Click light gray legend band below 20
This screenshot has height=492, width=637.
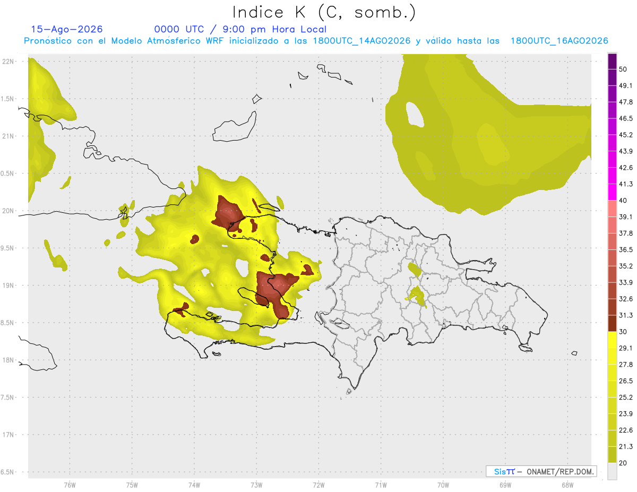point(612,471)
